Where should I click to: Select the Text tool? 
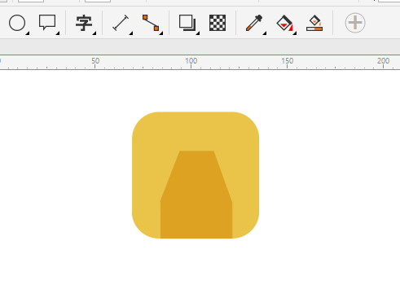tap(84, 23)
